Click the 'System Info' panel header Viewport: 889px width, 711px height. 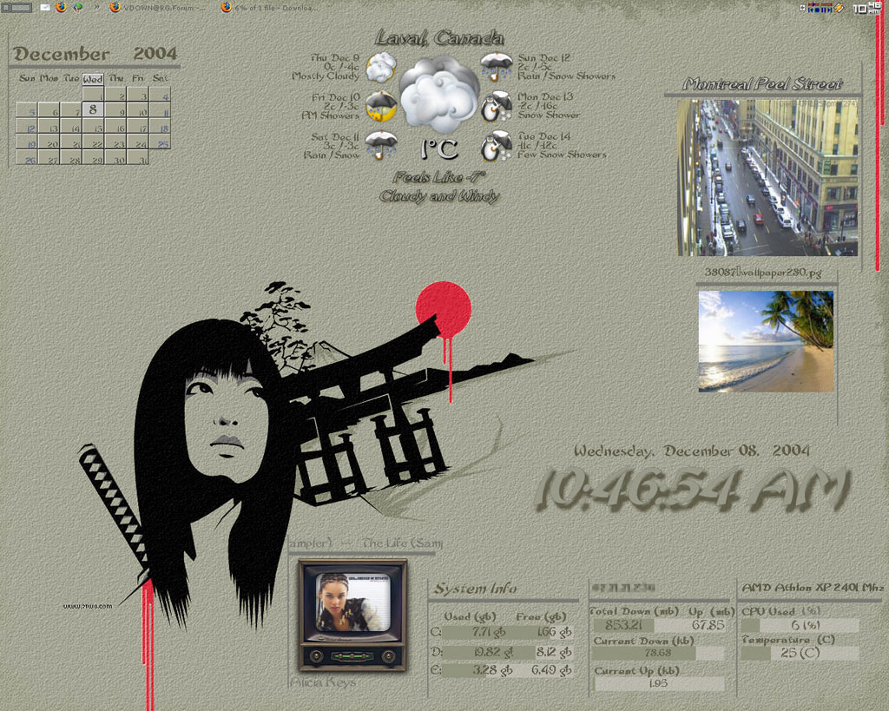[475, 589]
